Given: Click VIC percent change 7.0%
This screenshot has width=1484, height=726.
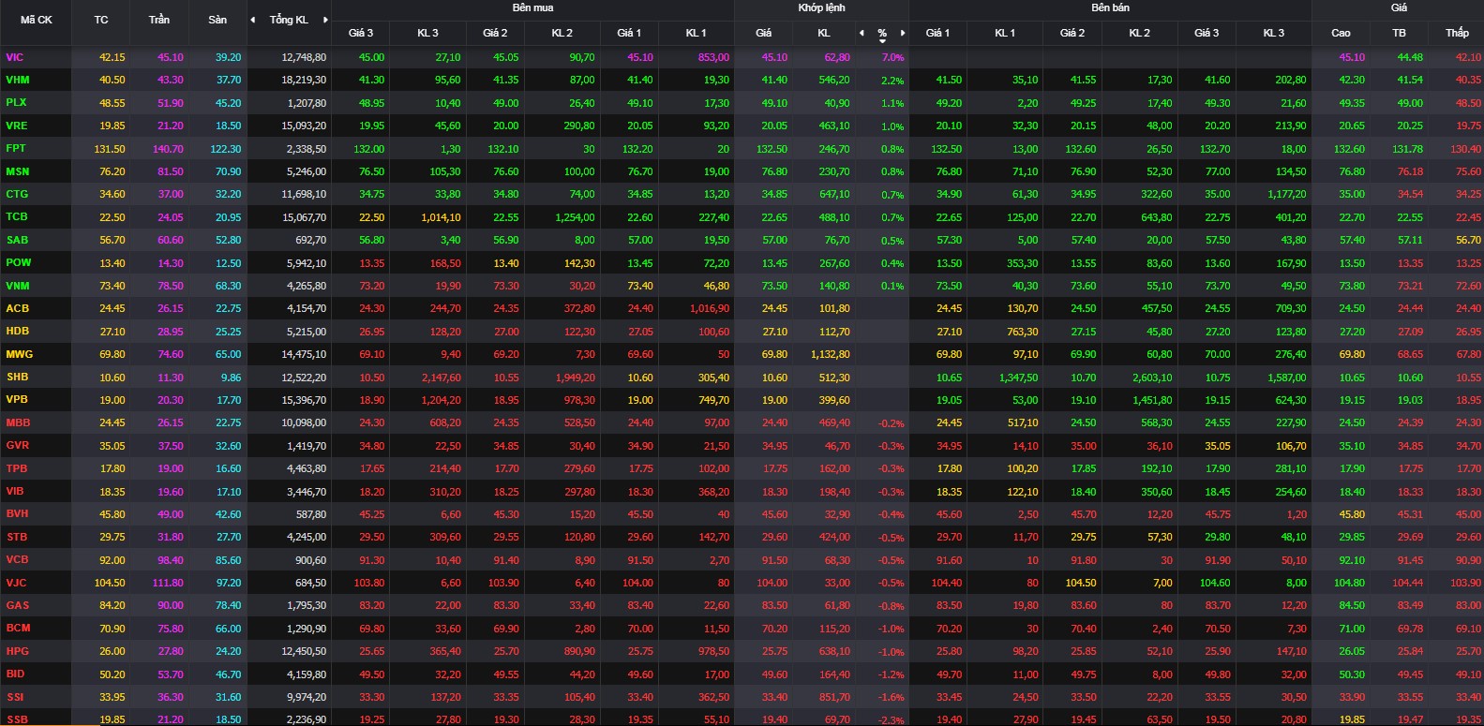Looking at the screenshot, I should [x=892, y=58].
